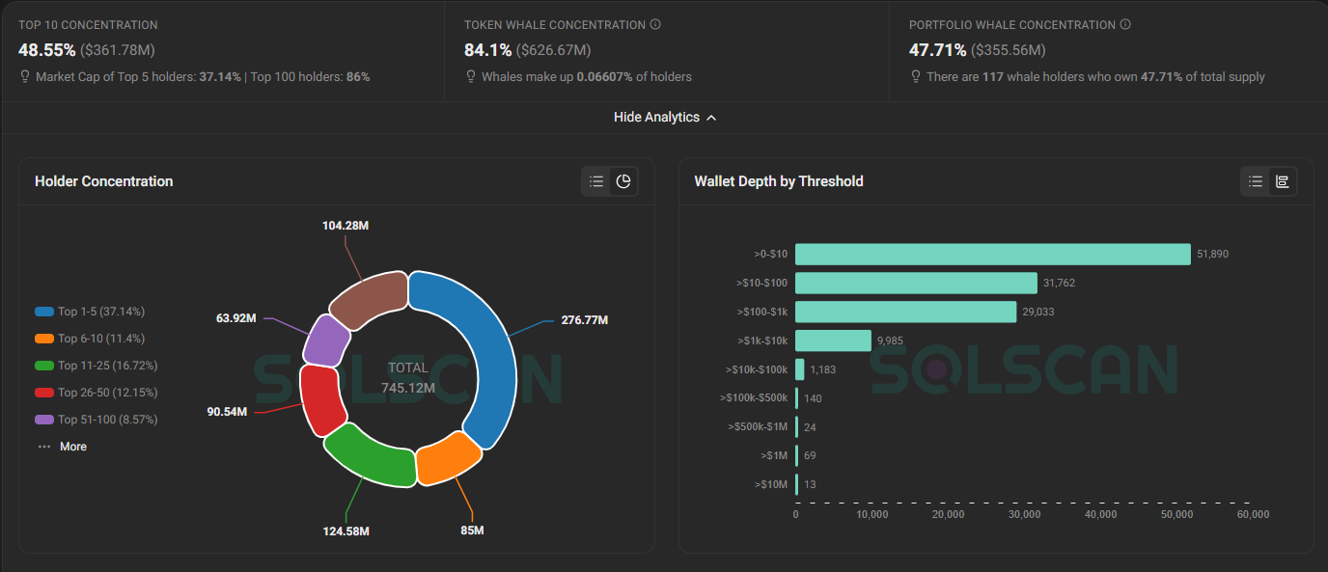Toggle Top 1-5 (37.14%) legend entry

point(90,312)
